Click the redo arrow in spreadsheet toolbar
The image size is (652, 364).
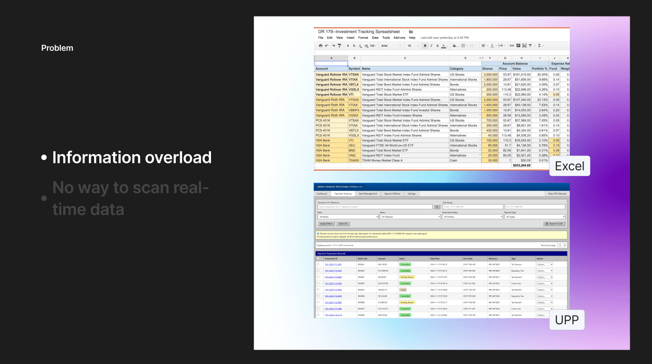tap(333, 46)
